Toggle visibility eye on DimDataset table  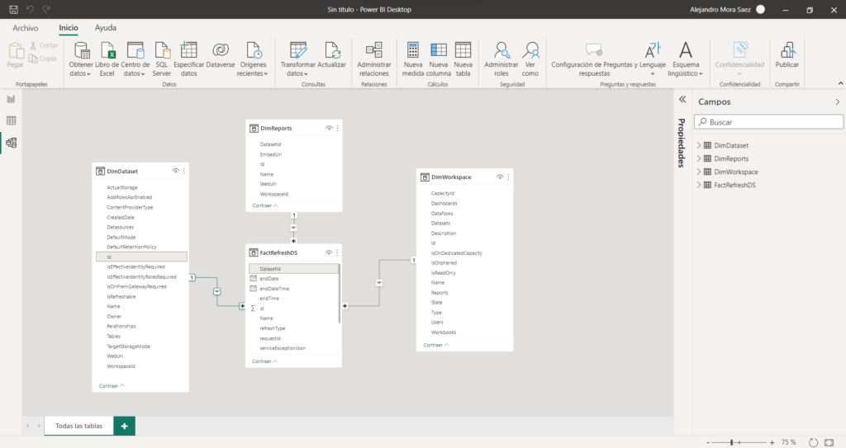[175, 171]
